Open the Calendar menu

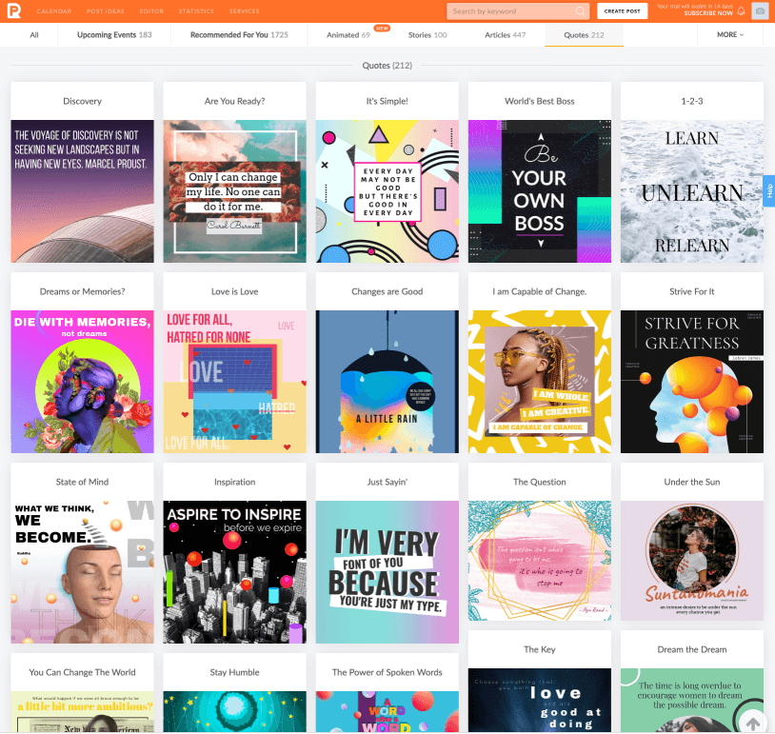[54, 10]
